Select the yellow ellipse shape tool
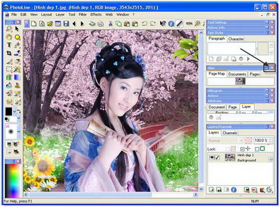The width and height of the screenshot is (280, 207). point(17,37)
